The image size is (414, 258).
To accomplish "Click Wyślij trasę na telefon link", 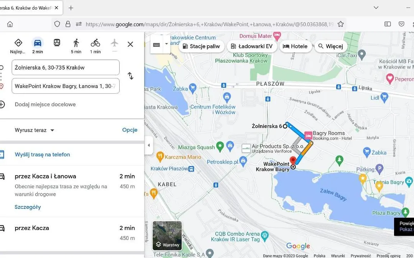I will pos(42,155).
